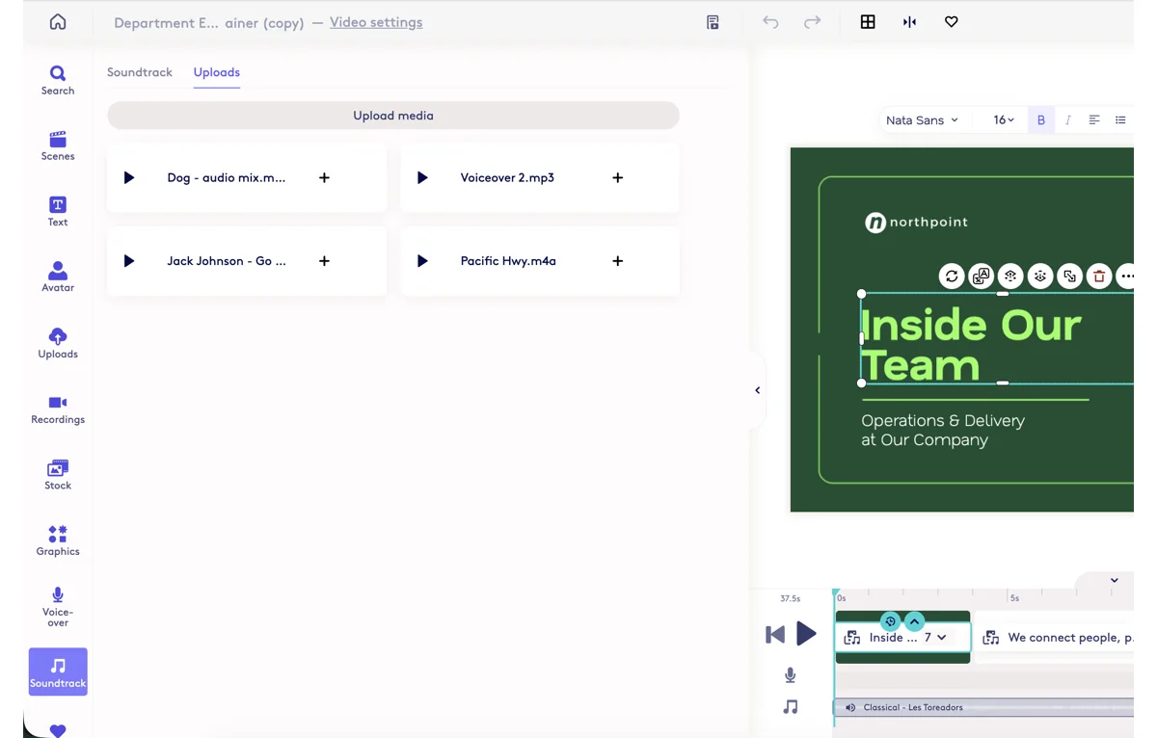Open the Search panel
The width and height of the screenshot is (1157, 738).
click(58, 77)
